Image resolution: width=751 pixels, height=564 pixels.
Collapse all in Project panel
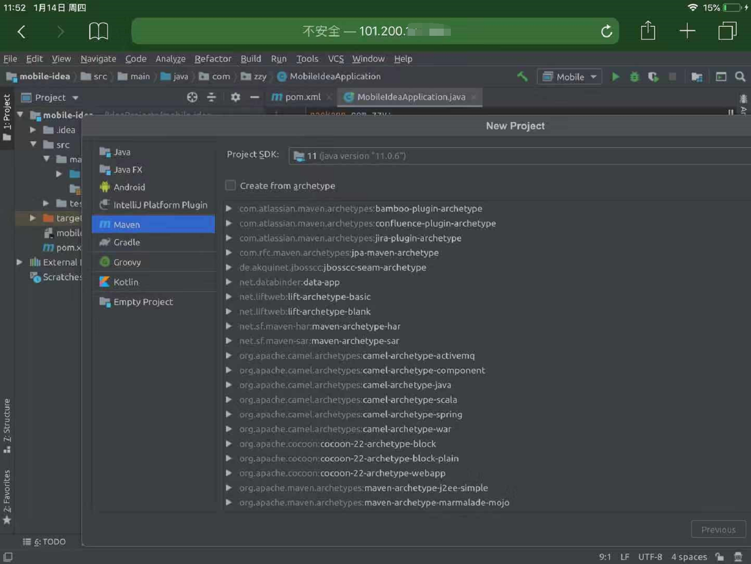point(211,97)
